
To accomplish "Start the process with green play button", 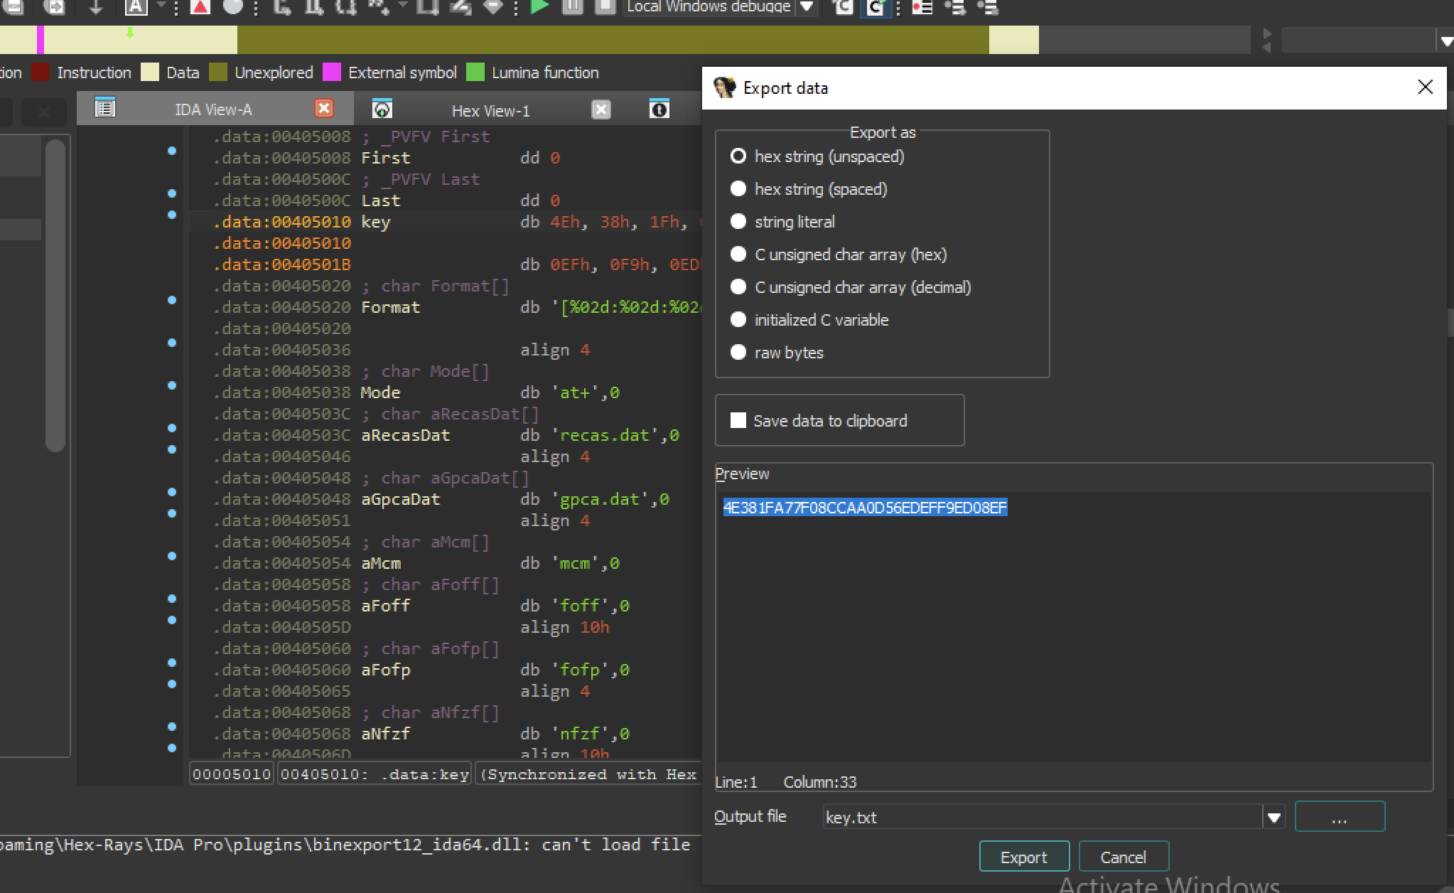I will [x=539, y=6].
